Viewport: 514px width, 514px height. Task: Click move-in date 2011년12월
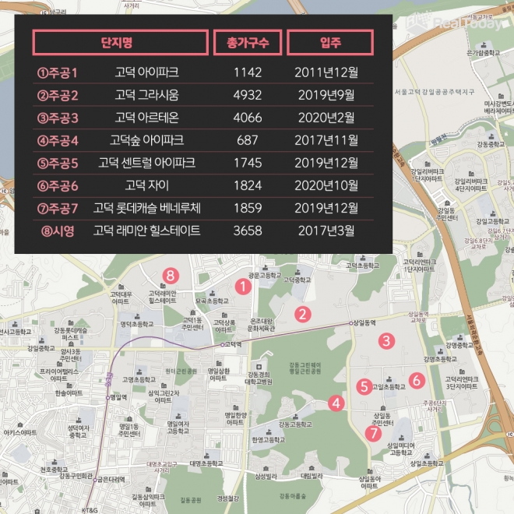click(326, 72)
